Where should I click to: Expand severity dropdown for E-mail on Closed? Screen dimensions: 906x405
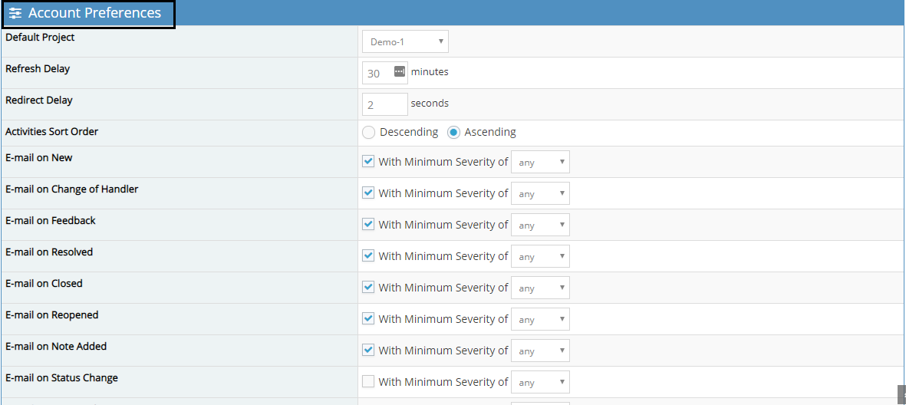540,288
